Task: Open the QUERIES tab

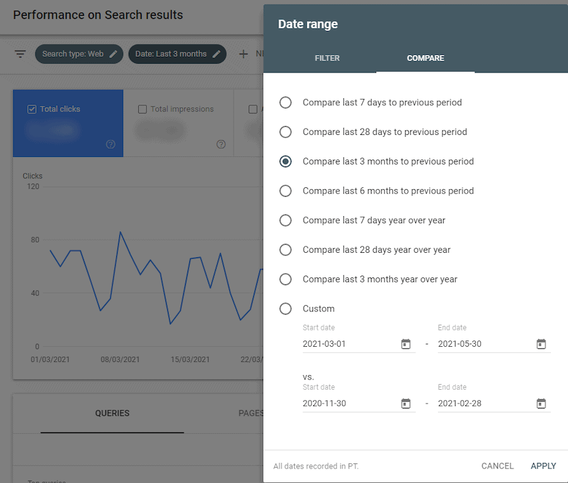Action: (x=112, y=413)
